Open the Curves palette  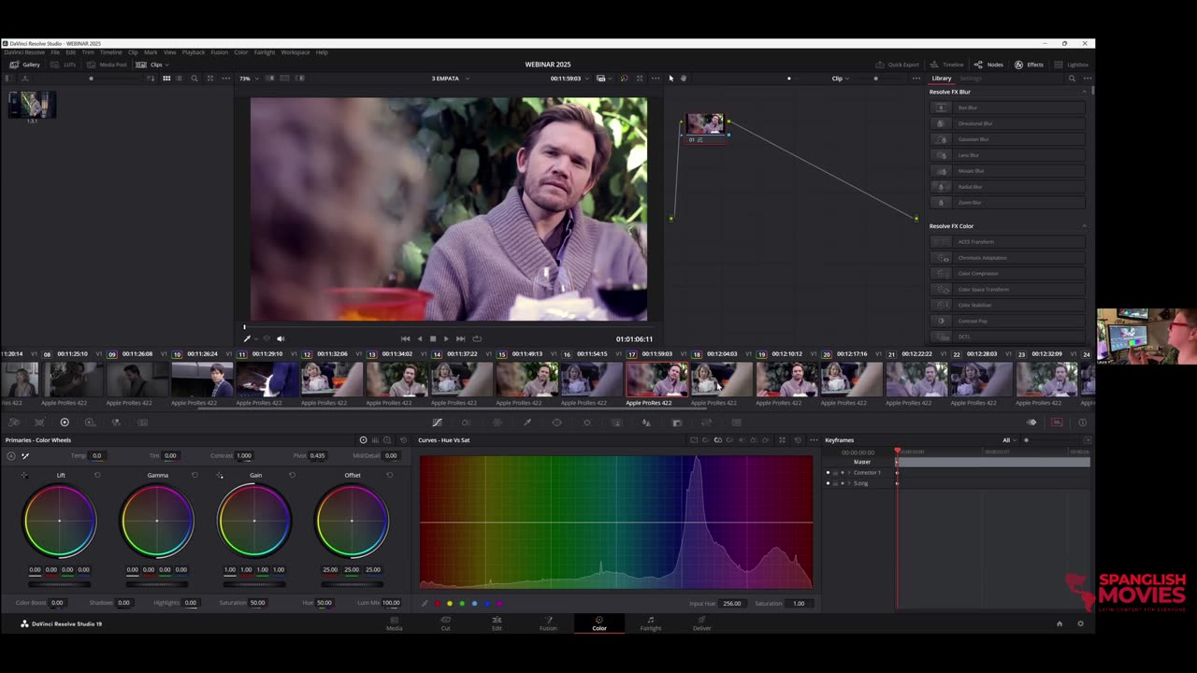[437, 422]
